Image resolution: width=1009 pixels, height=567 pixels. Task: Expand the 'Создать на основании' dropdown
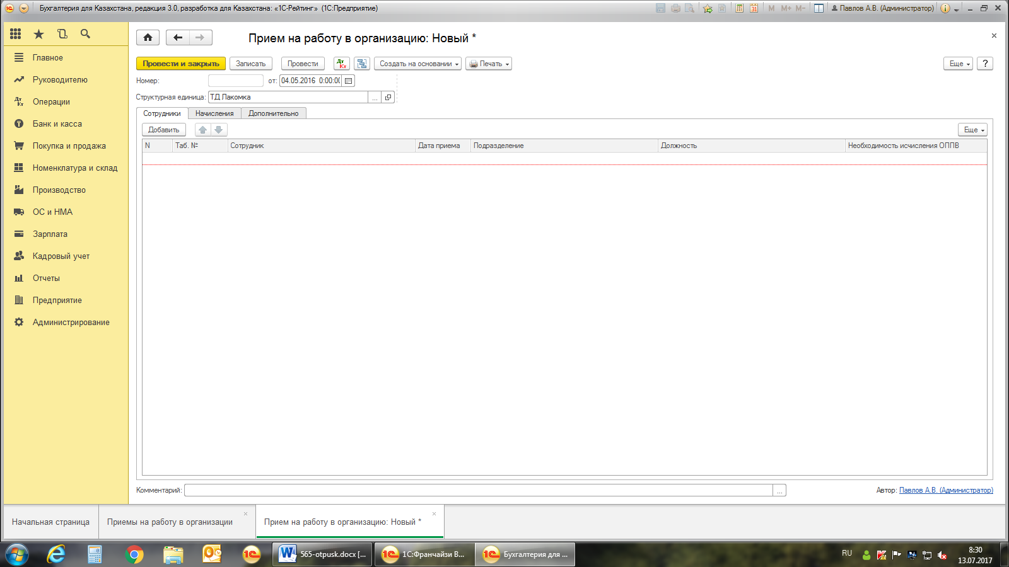pyautogui.click(x=417, y=64)
